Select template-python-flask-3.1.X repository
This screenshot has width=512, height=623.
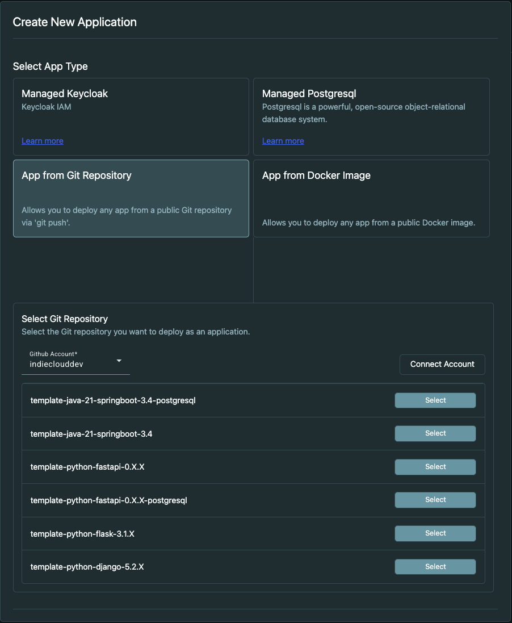pos(435,533)
